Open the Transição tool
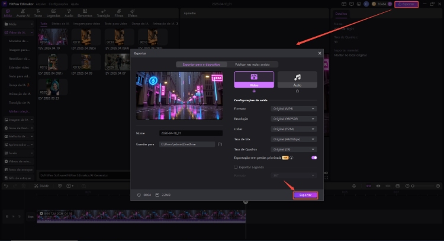The width and height of the screenshot is (444, 241). 104,13
